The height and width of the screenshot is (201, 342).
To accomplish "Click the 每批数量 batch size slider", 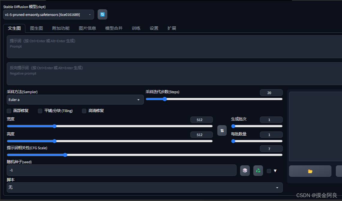I will pyautogui.click(x=257, y=141).
